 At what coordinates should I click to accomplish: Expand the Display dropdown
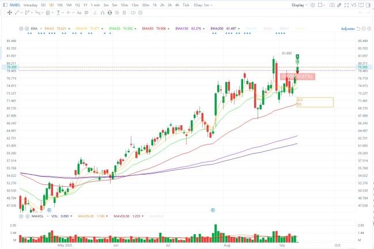point(299,5)
